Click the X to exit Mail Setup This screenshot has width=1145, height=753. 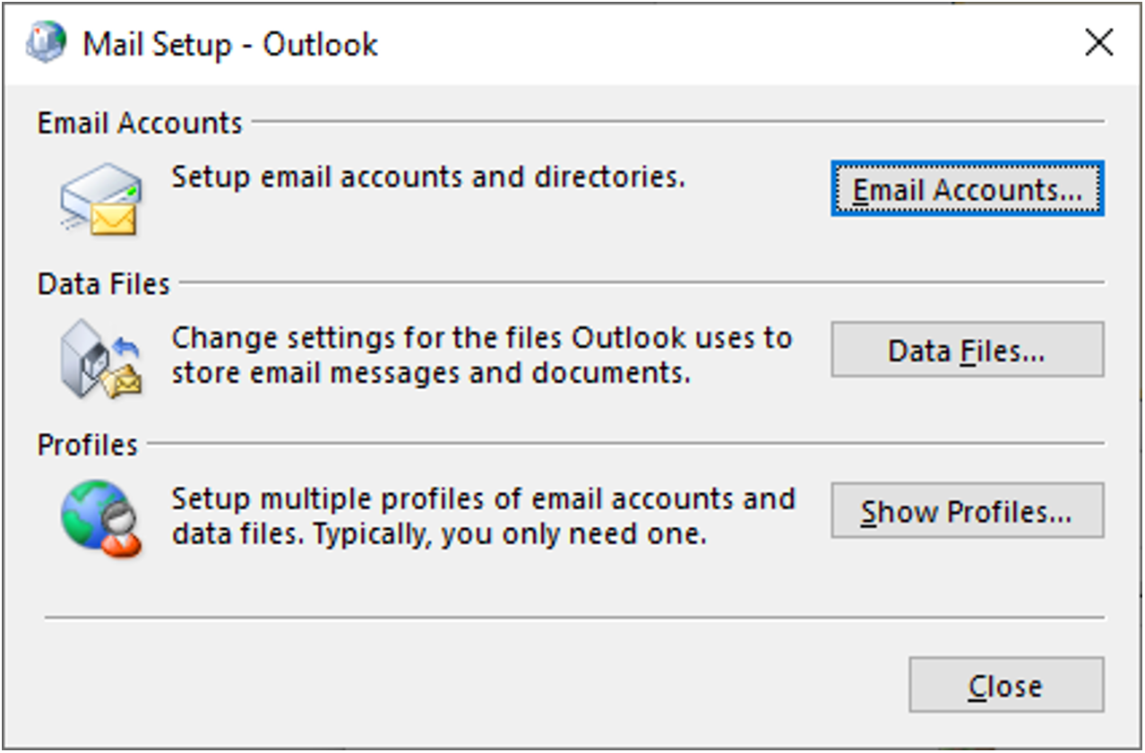click(1098, 43)
